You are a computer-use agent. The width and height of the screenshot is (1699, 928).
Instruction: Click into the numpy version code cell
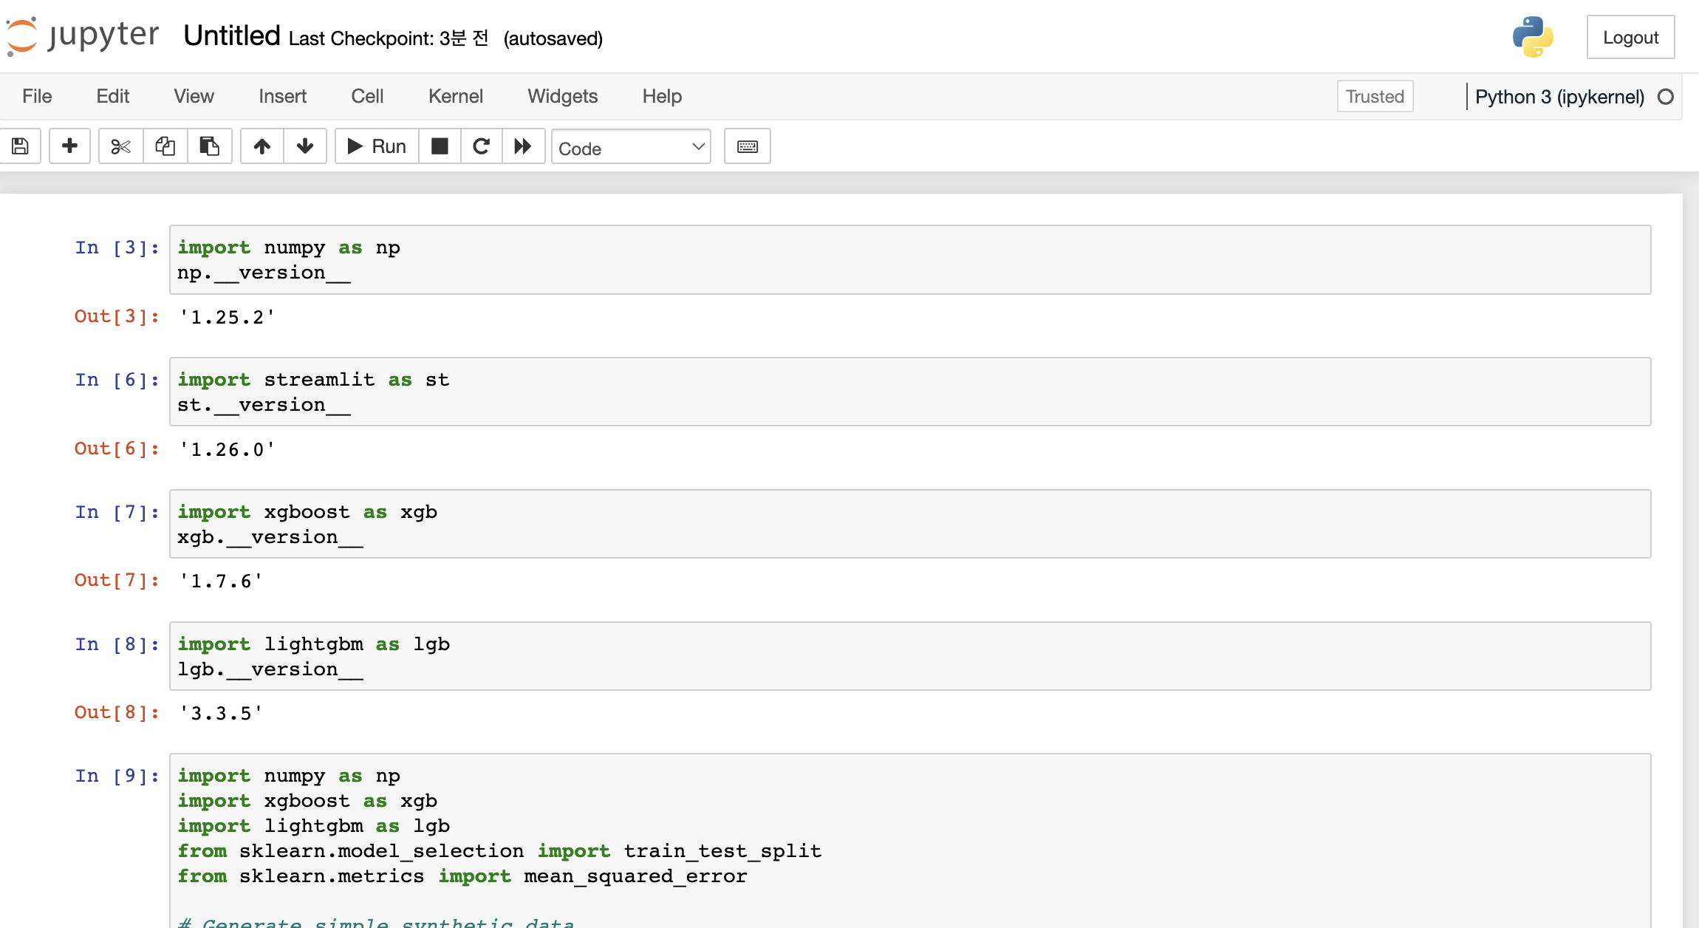click(910, 260)
